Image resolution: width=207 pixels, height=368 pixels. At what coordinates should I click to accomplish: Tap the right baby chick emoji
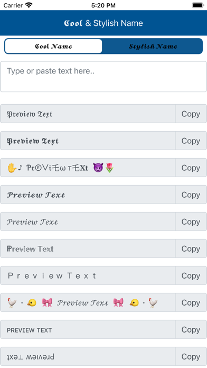coord(134,303)
